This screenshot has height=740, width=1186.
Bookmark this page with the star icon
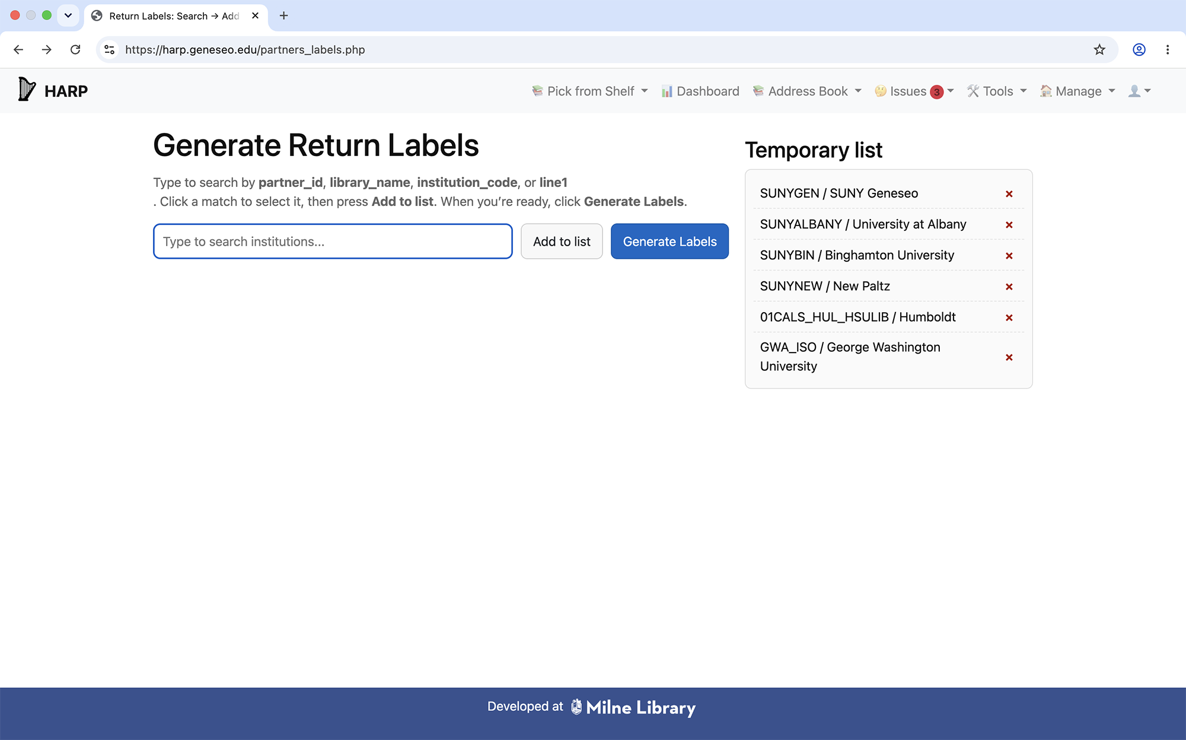click(x=1099, y=50)
